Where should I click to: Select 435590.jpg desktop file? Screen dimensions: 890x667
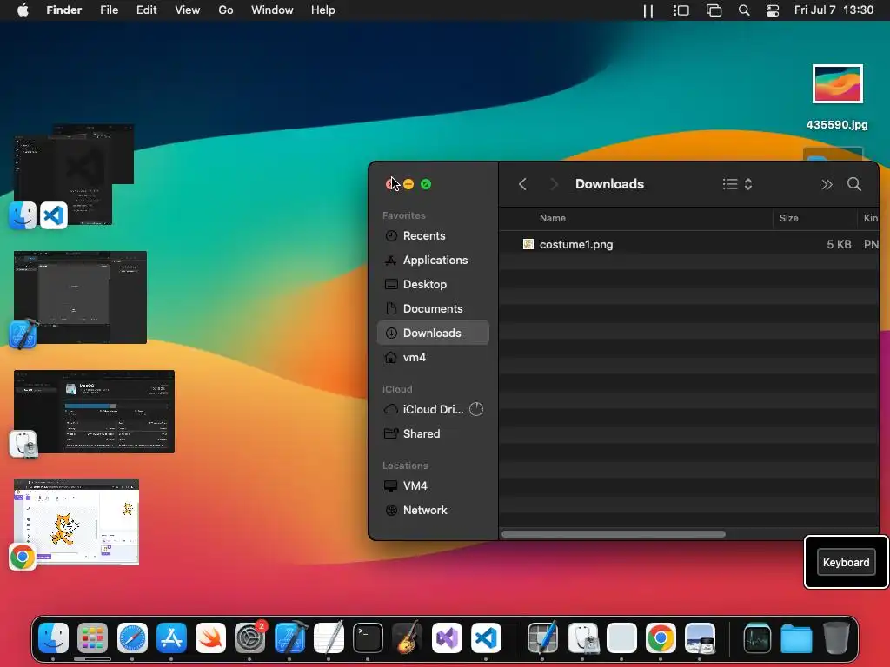click(837, 97)
